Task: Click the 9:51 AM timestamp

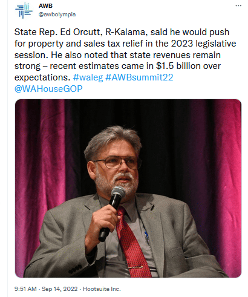Action: (x=25, y=289)
